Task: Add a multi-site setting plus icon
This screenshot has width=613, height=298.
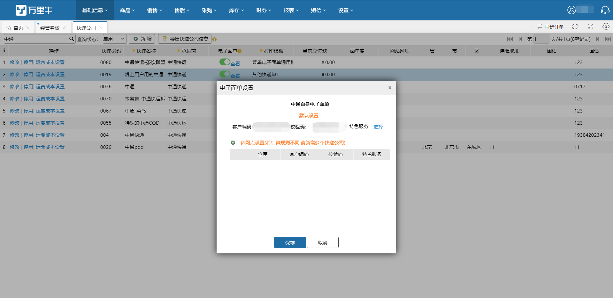Action: [233, 142]
